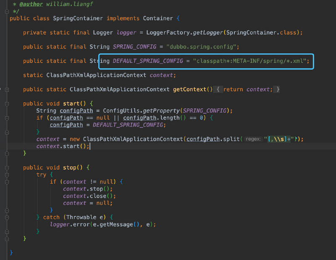Click ConfigUtils in the configPath assignment
Screen dimensions: 336x260
tap(121, 111)
